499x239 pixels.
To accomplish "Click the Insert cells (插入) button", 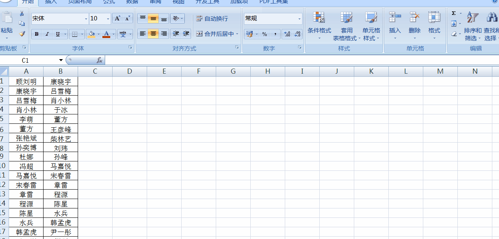I will click(395, 26).
